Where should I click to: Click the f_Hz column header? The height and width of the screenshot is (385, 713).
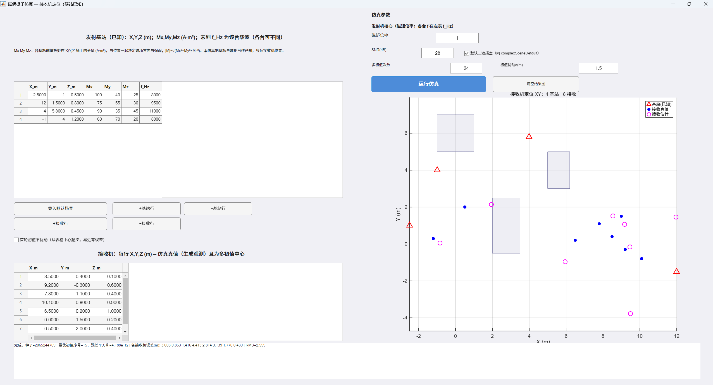pyautogui.click(x=150, y=87)
